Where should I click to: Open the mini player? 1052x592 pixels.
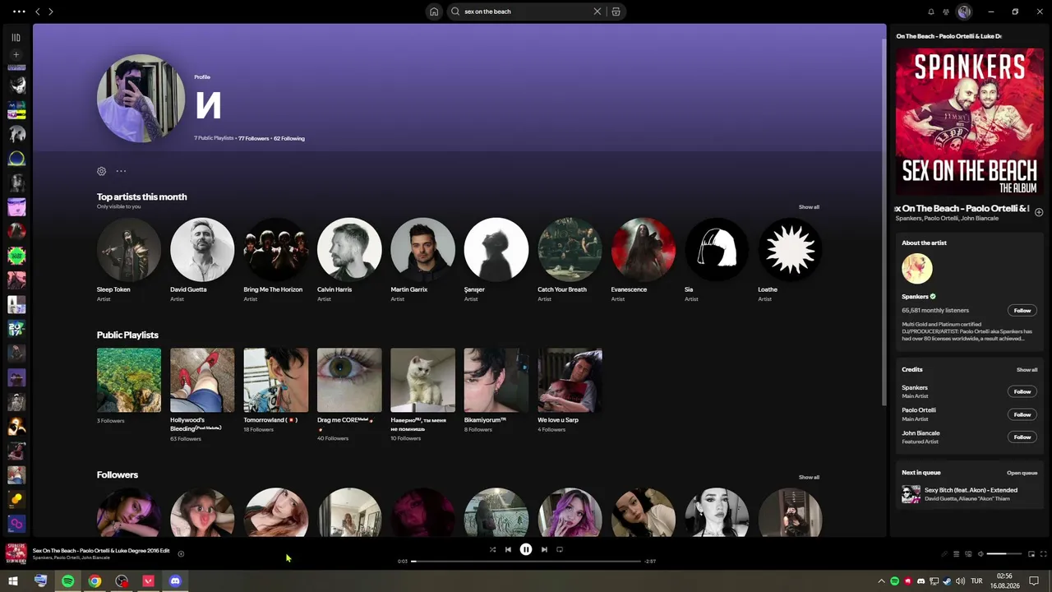tap(1031, 554)
